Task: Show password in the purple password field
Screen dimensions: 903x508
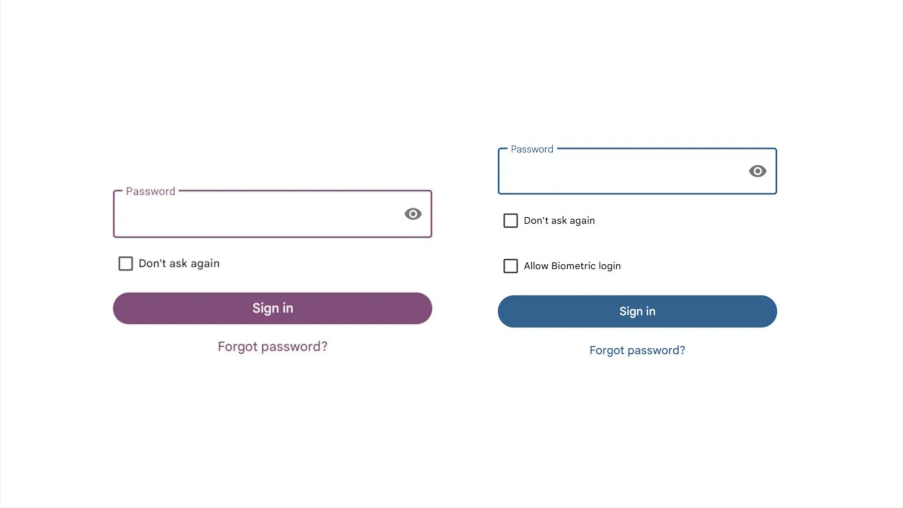Action: coord(413,214)
